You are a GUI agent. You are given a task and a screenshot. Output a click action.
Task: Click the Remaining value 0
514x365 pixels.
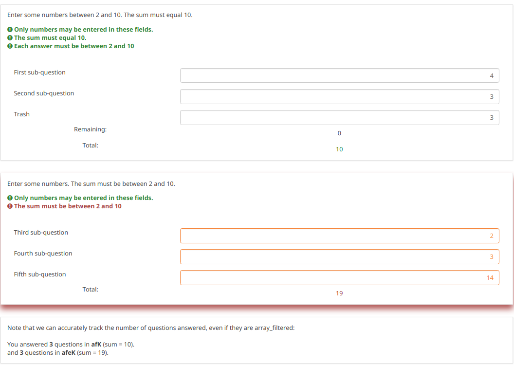339,133
